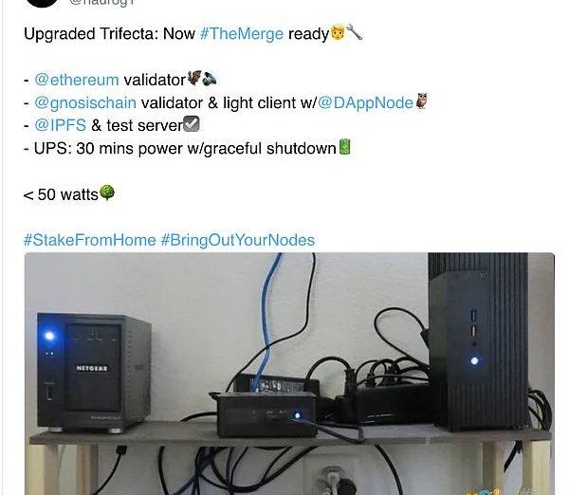
Task: Click the green tree emoji after watts
Action: coord(106,192)
